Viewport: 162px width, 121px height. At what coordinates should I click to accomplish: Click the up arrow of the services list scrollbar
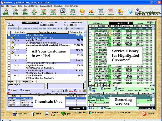153,26
